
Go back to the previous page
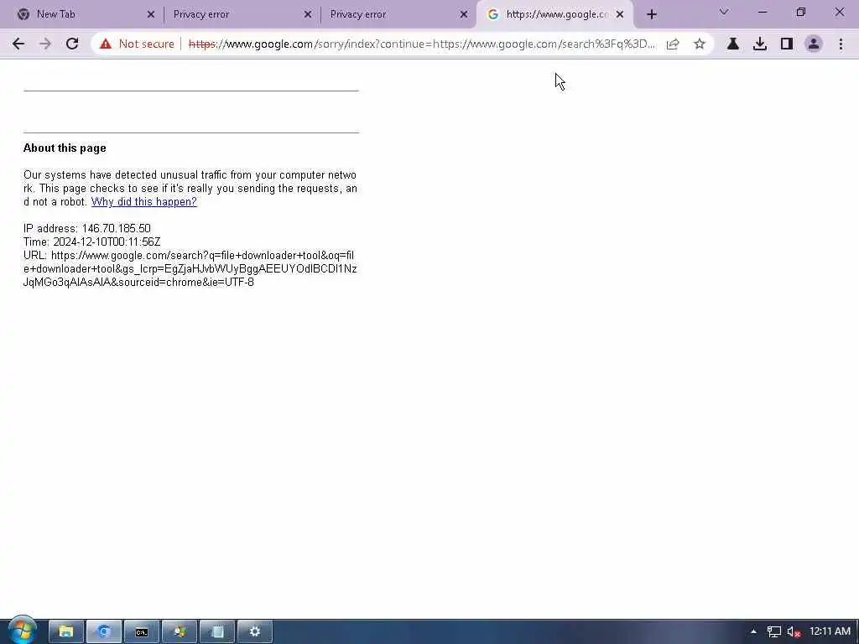pos(18,44)
